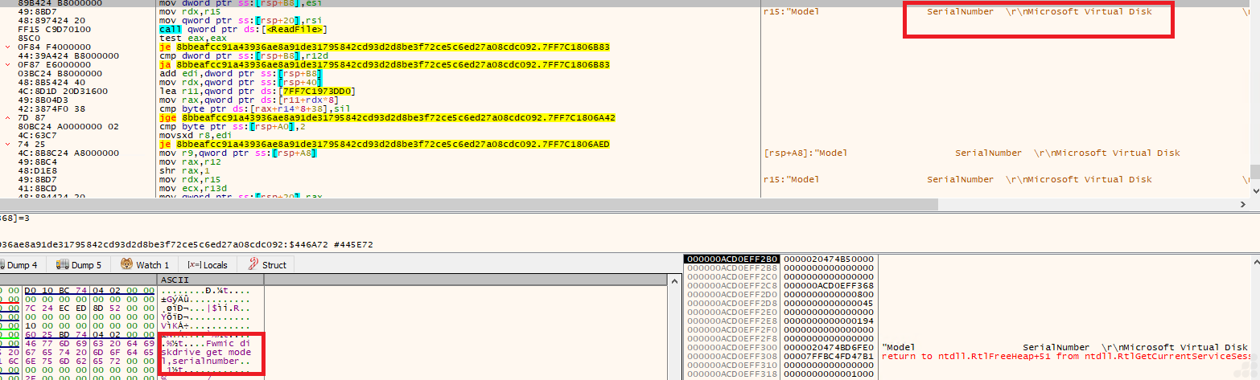Click the Locals [x=] icon
Viewport: 1260px width, 380px height.
(193, 264)
